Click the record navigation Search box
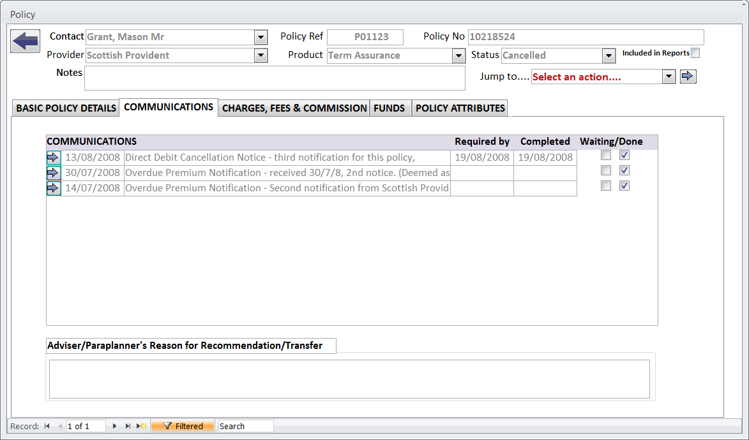The height and width of the screenshot is (440, 749). (245, 426)
